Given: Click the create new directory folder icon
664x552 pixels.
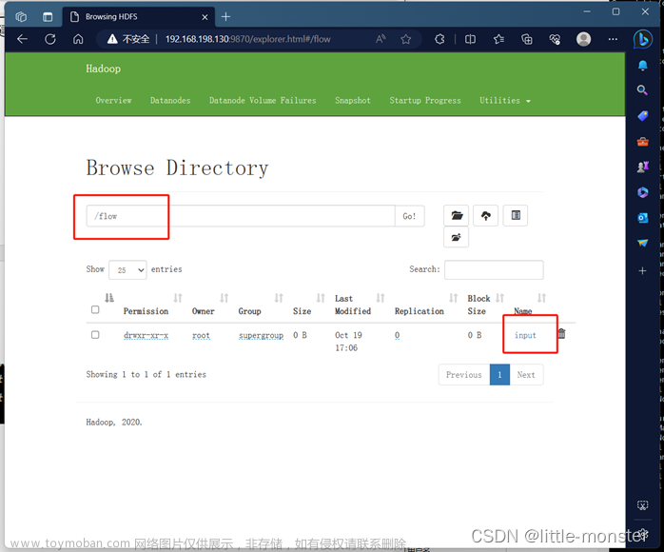Looking at the screenshot, I should point(456,216).
